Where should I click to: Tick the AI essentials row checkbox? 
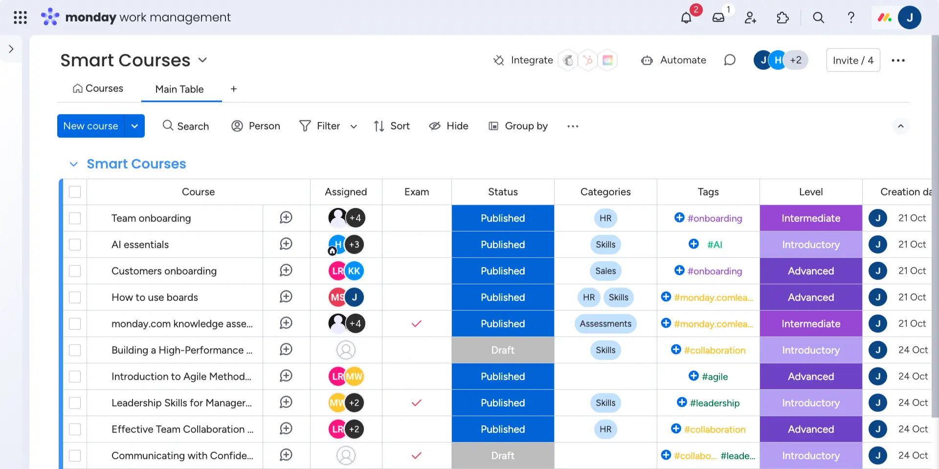[x=75, y=245]
